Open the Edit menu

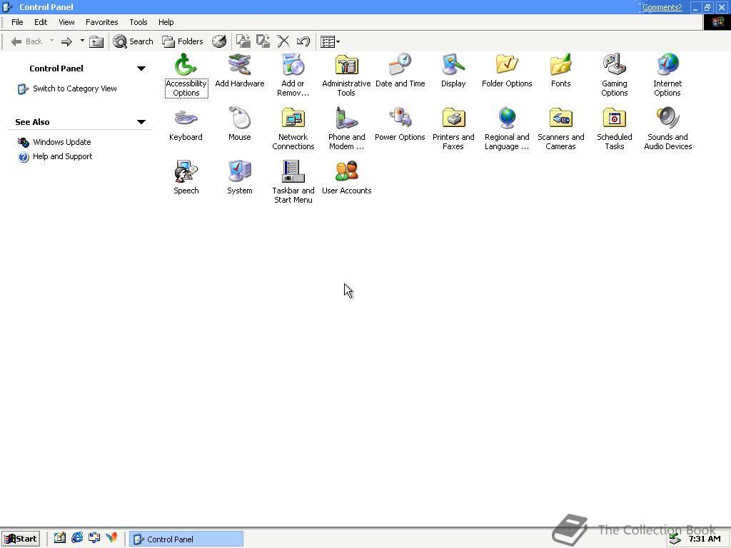(41, 22)
